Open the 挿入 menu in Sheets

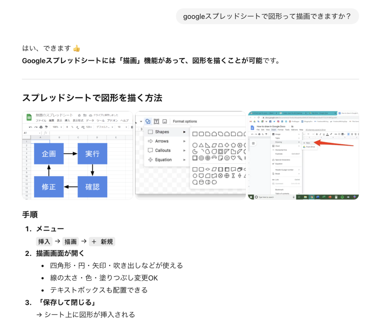tap(67, 120)
